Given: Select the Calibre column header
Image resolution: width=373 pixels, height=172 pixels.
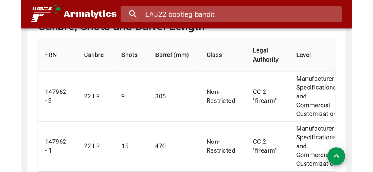Looking at the screenshot, I should (x=94, y=55).
